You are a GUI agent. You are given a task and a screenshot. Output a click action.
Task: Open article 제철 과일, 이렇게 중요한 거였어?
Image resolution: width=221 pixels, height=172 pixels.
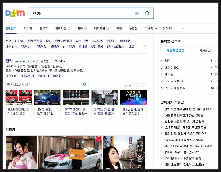(x=185, y=134)
